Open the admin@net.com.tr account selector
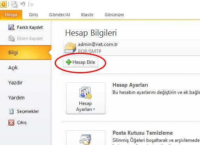 (131, 48)
